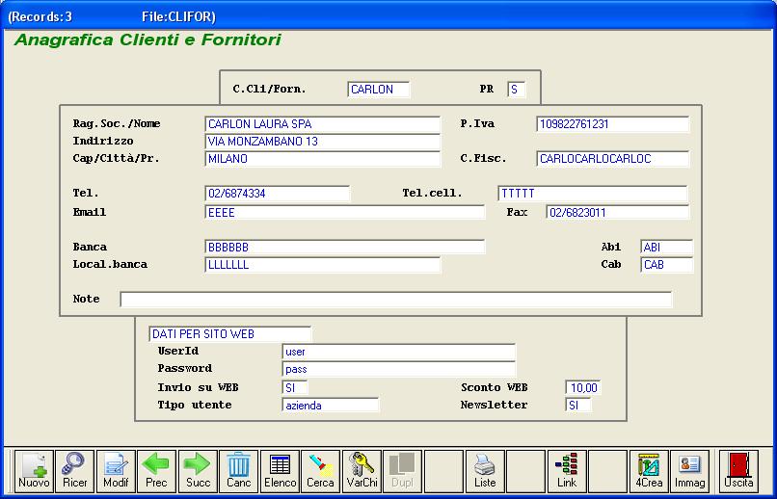The width and height of the screenshot is (777, 499).
Task: Open the Liste printer icon
Action: (485, 471)
